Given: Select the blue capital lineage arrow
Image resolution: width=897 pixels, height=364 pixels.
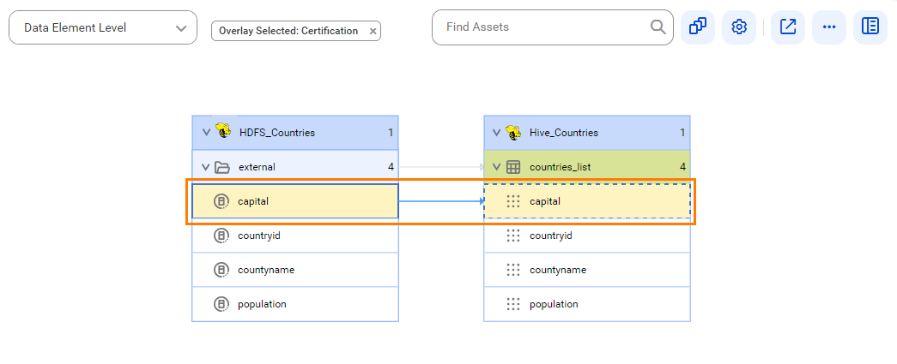Looking at the screenshot, I should coord(441,200).
